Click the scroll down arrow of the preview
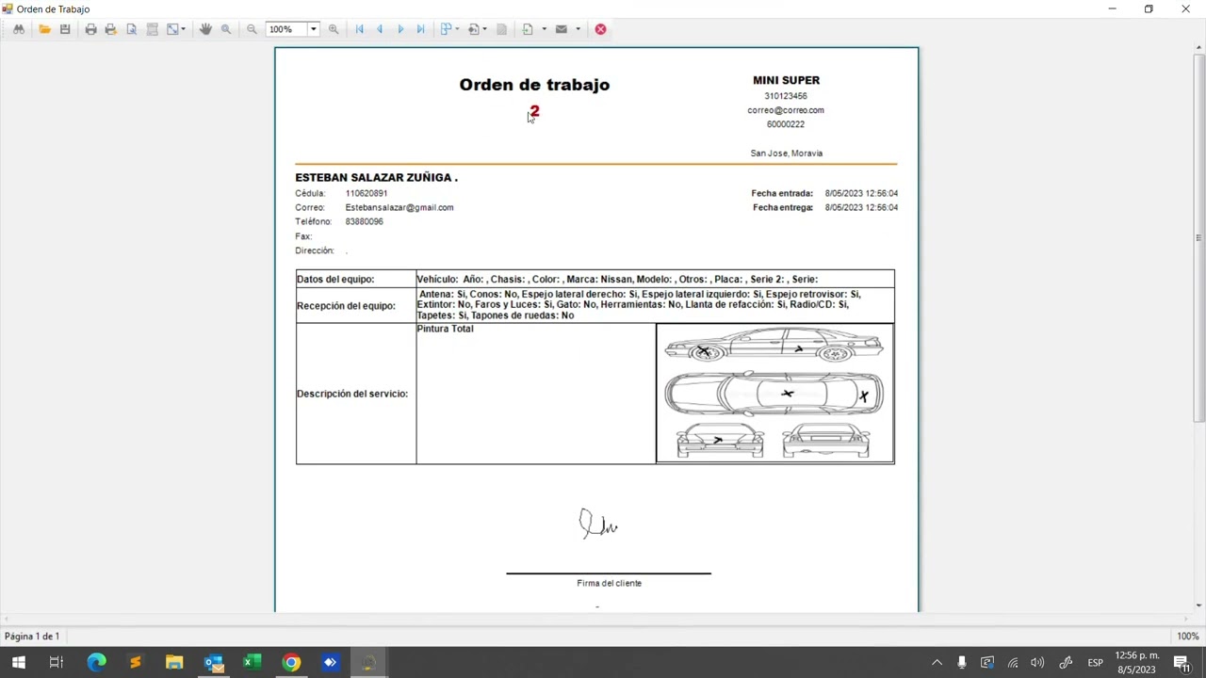This screenshot has width=1206, height=678. [1198, 605]
